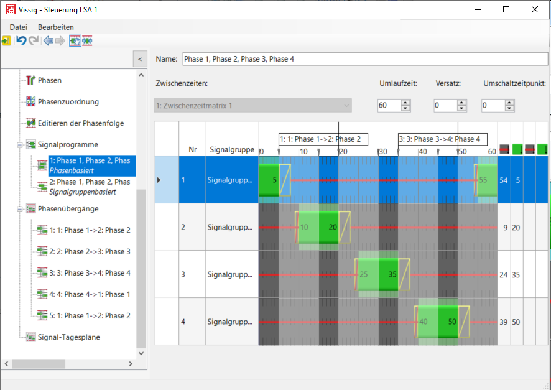Decrease Umschaltzeitpunkt with the down stepper

[509, 108]
